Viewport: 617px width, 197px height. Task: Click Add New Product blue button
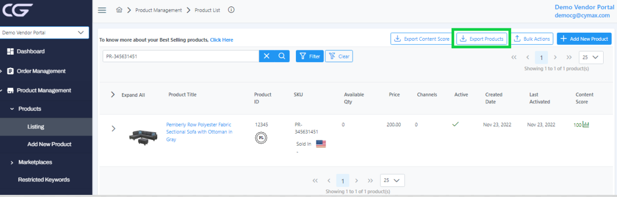pyautogui.click(x=584, y=39)
